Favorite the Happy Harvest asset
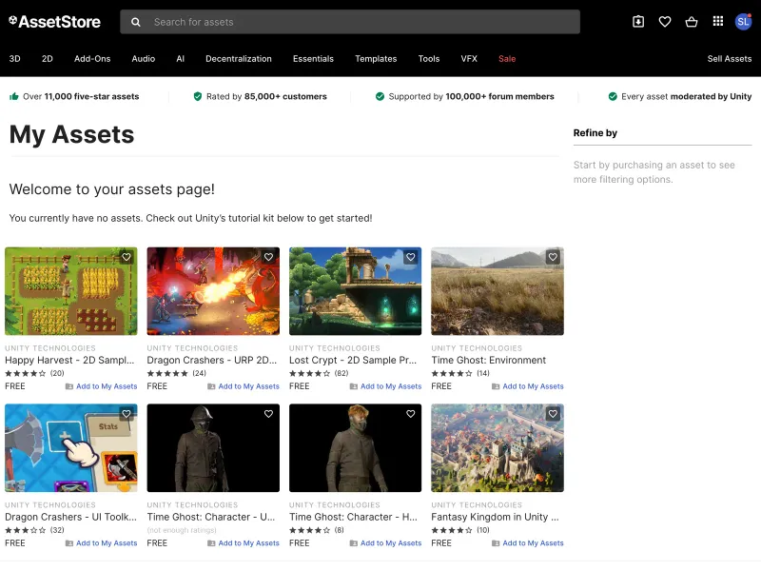The width and height of the screenshot is (761, 571). [x=127, y=257]
